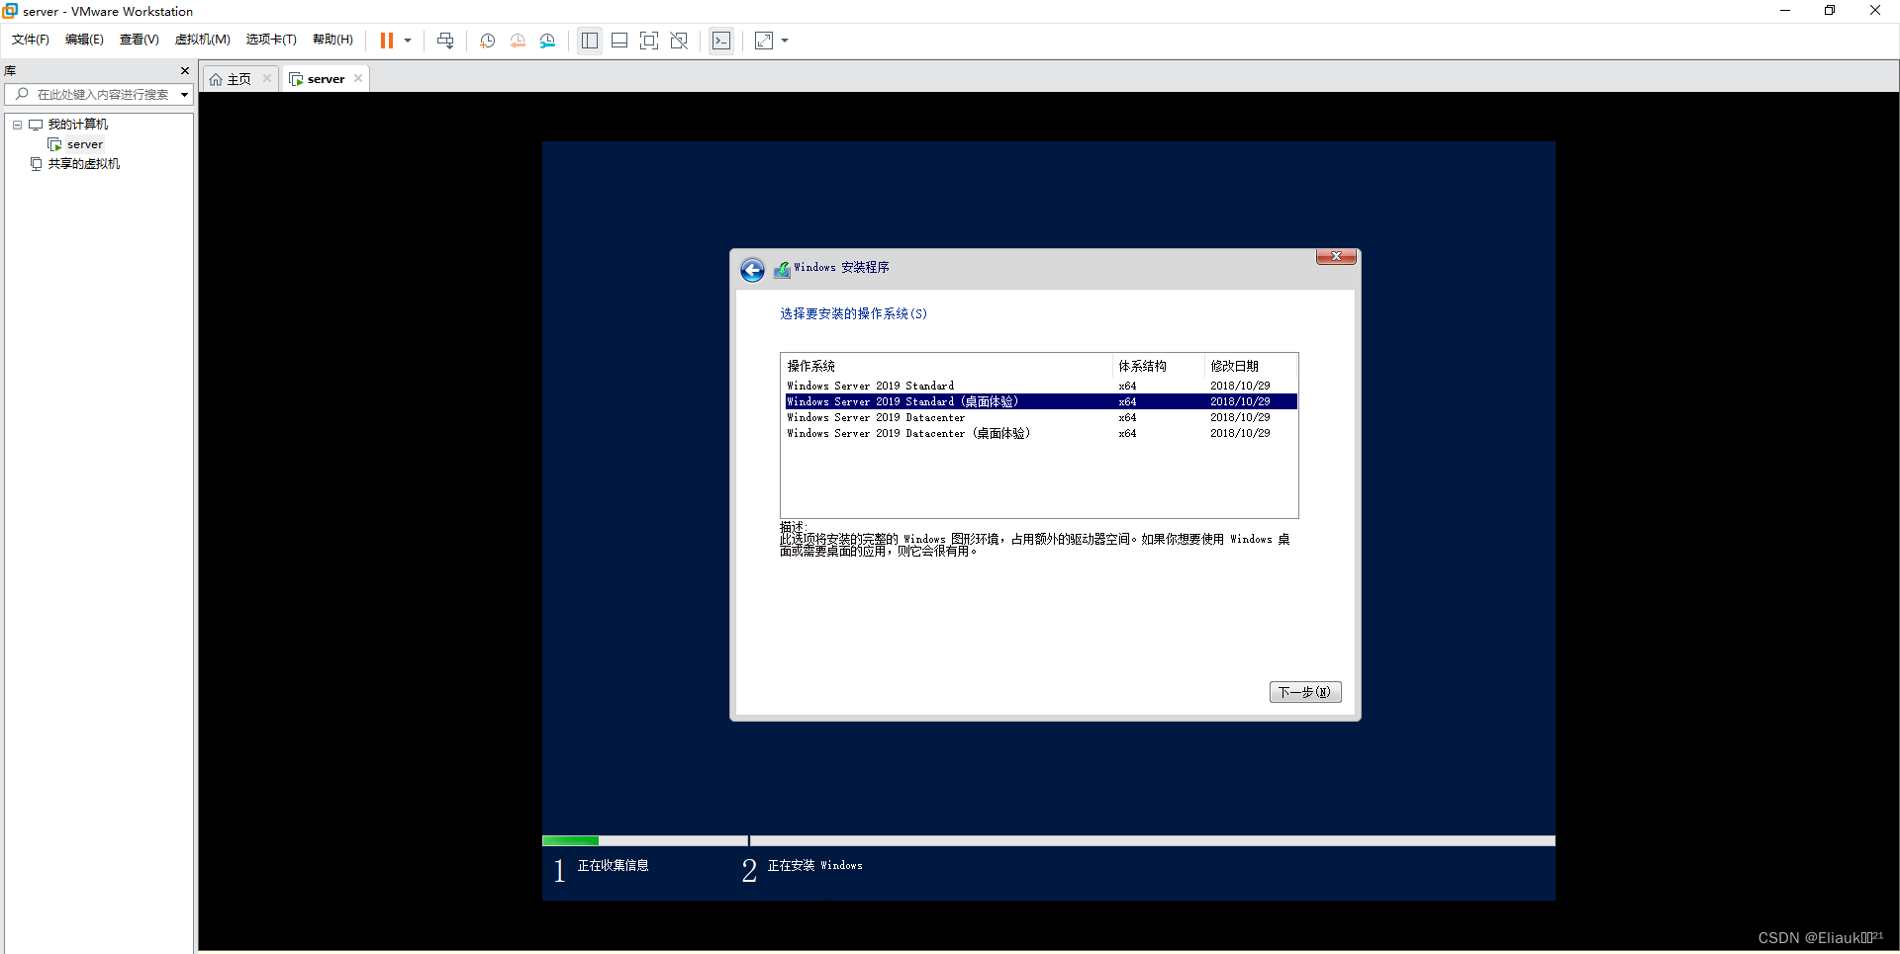The height and width of the screenshot is (954, 1900).
Task: Close the Windows 安装程序 dialog
Action: coord(1336,256)
